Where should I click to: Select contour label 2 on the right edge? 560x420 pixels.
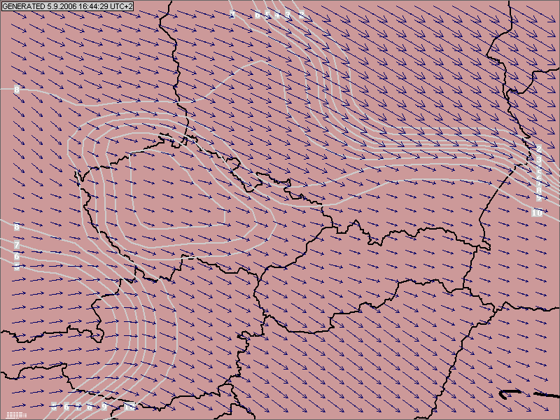click(x=539, y=149)
